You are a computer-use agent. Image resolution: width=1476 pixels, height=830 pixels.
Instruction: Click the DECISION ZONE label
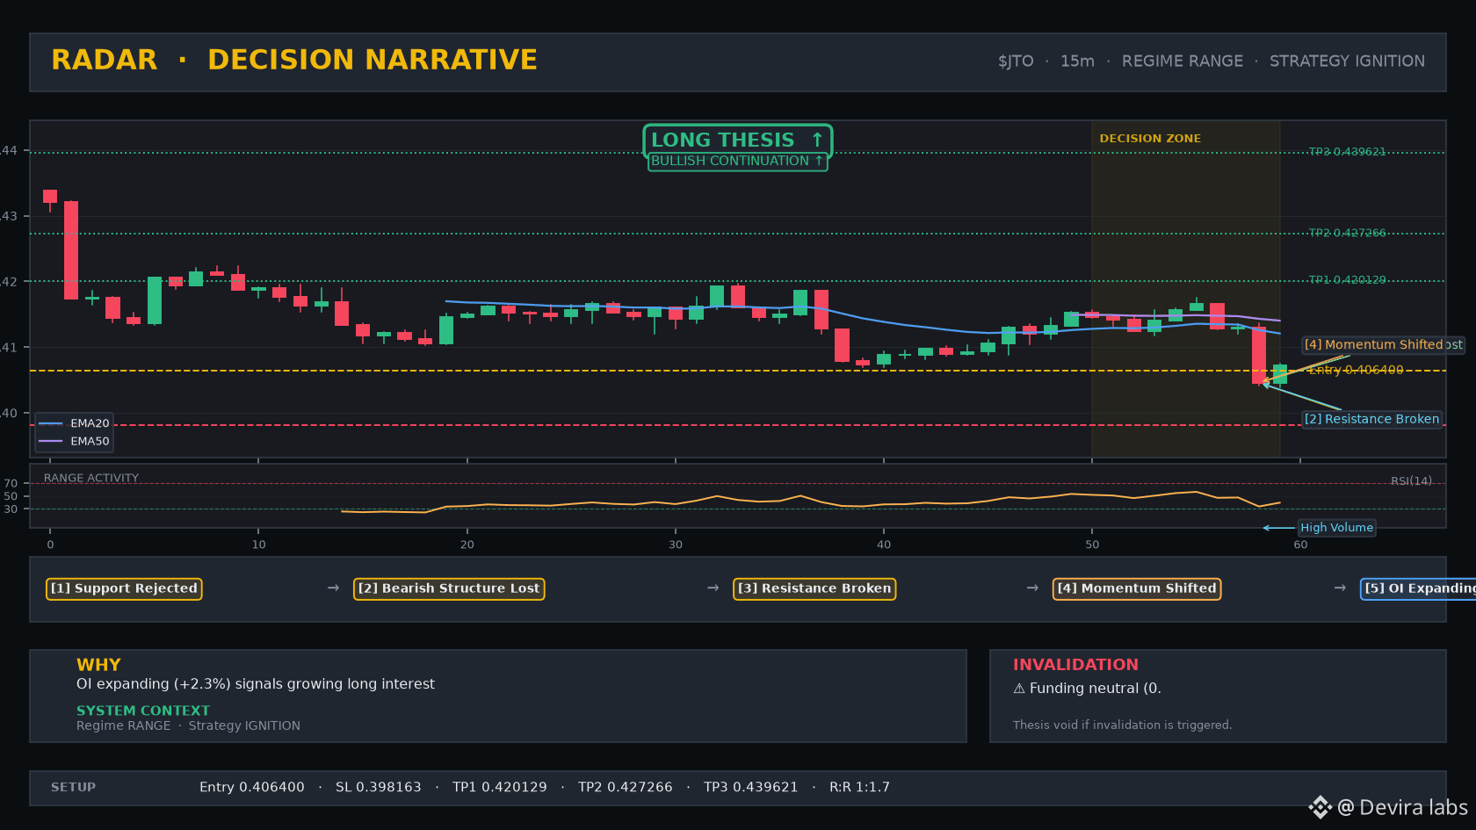point(1150,139)
